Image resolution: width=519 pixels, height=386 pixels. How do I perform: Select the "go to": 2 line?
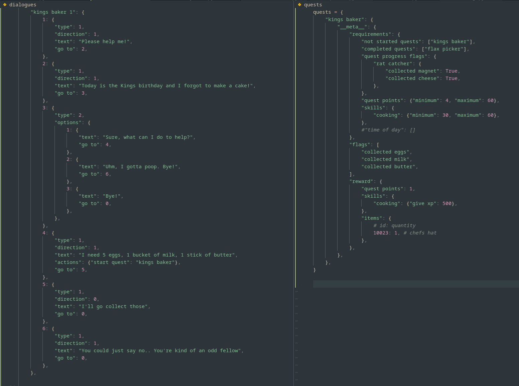71,49
